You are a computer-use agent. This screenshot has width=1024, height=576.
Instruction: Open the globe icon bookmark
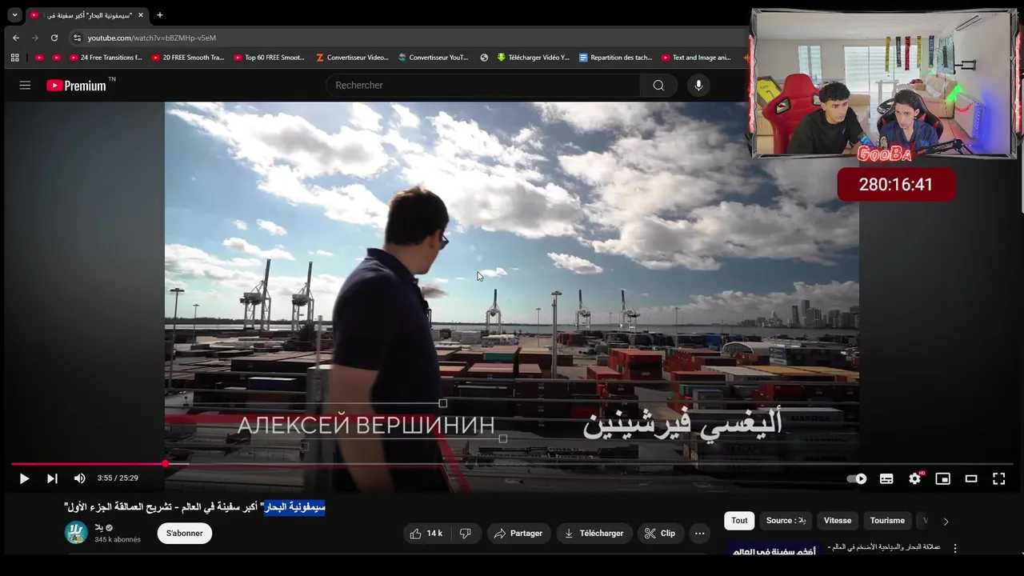click(484, 58)
